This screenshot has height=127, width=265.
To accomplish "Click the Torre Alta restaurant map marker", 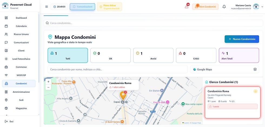I will tap(74, 82).
